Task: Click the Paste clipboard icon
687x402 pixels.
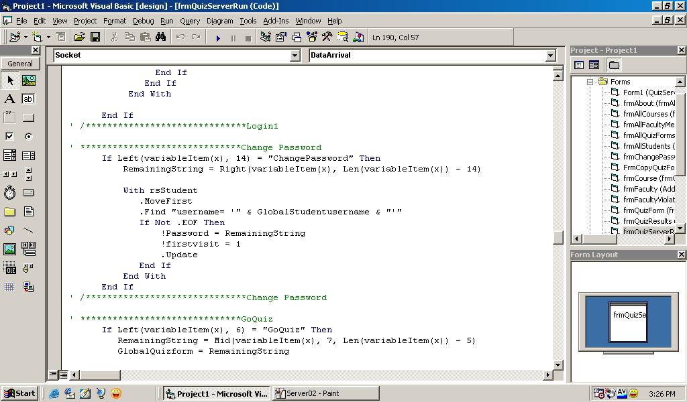Action: point(145,37)
